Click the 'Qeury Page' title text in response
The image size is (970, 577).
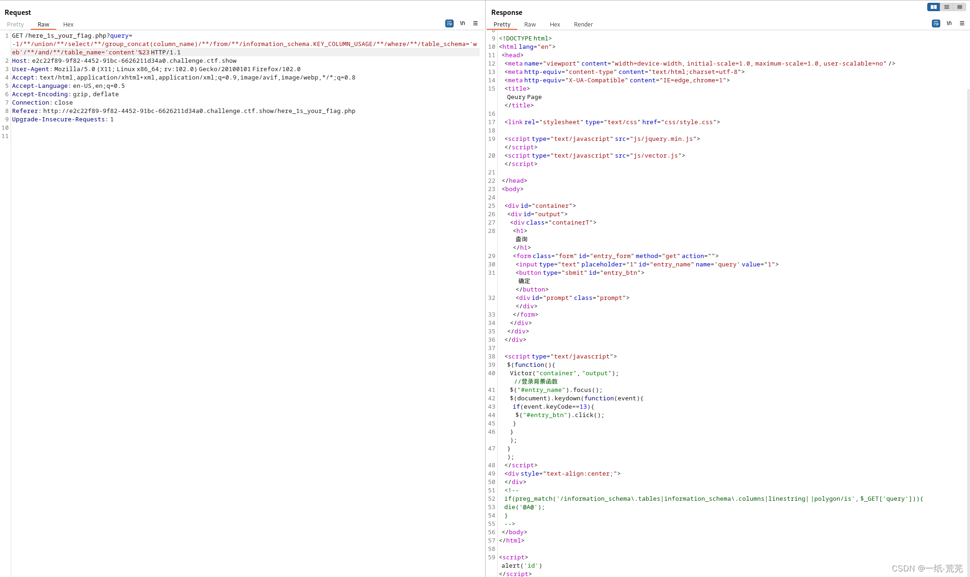pyautogui.click(x=524, y=97)
